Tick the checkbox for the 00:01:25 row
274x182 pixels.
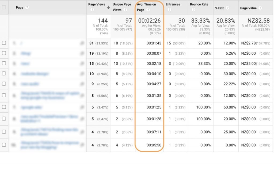[4, 107]
